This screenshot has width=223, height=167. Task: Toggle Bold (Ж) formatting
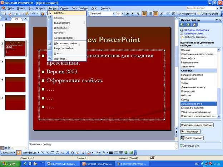point(128,14)
